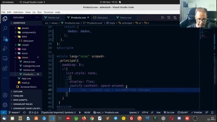
Task: Click the TypeScript Importer Symbols status item
Action: pyautogui.click(x=58, y=113)
